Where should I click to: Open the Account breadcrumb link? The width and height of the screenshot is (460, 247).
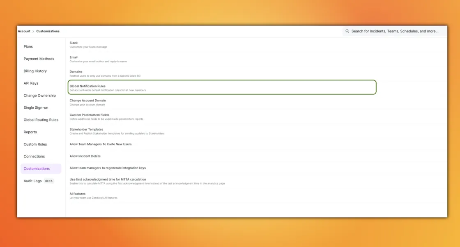[x=24, y=31]
